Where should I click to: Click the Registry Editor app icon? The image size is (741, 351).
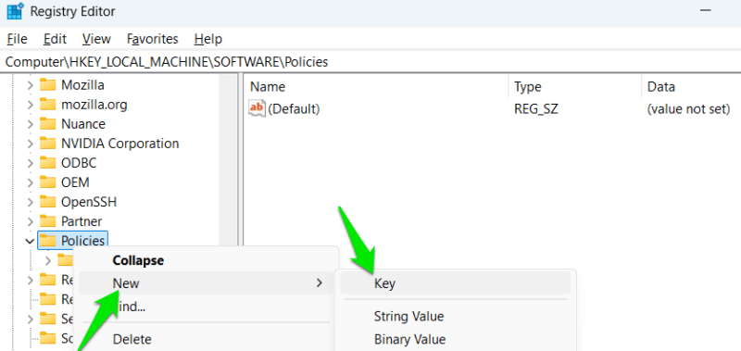[x=16, y=11]
